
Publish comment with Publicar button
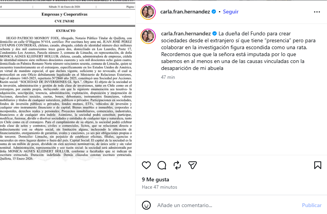tap(312, 205)
